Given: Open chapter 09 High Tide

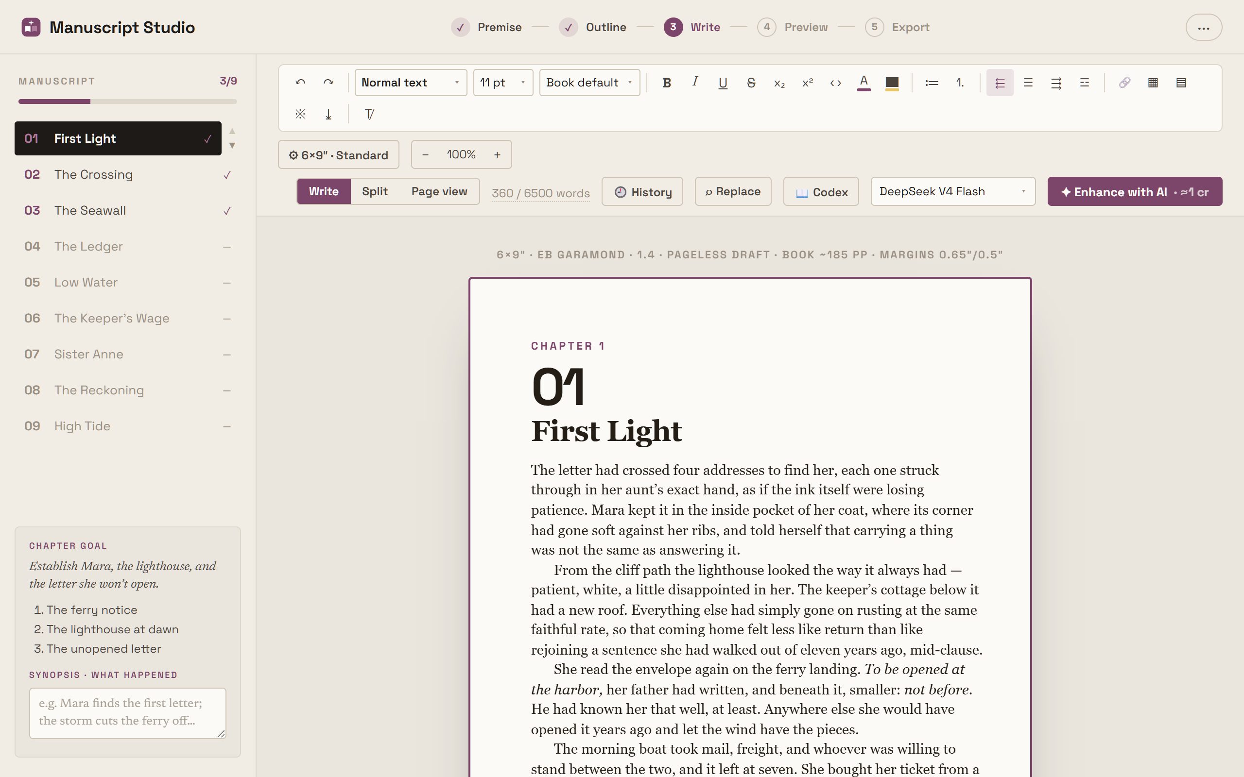Looking at the screenshot, I should click(x=127, y=426).
